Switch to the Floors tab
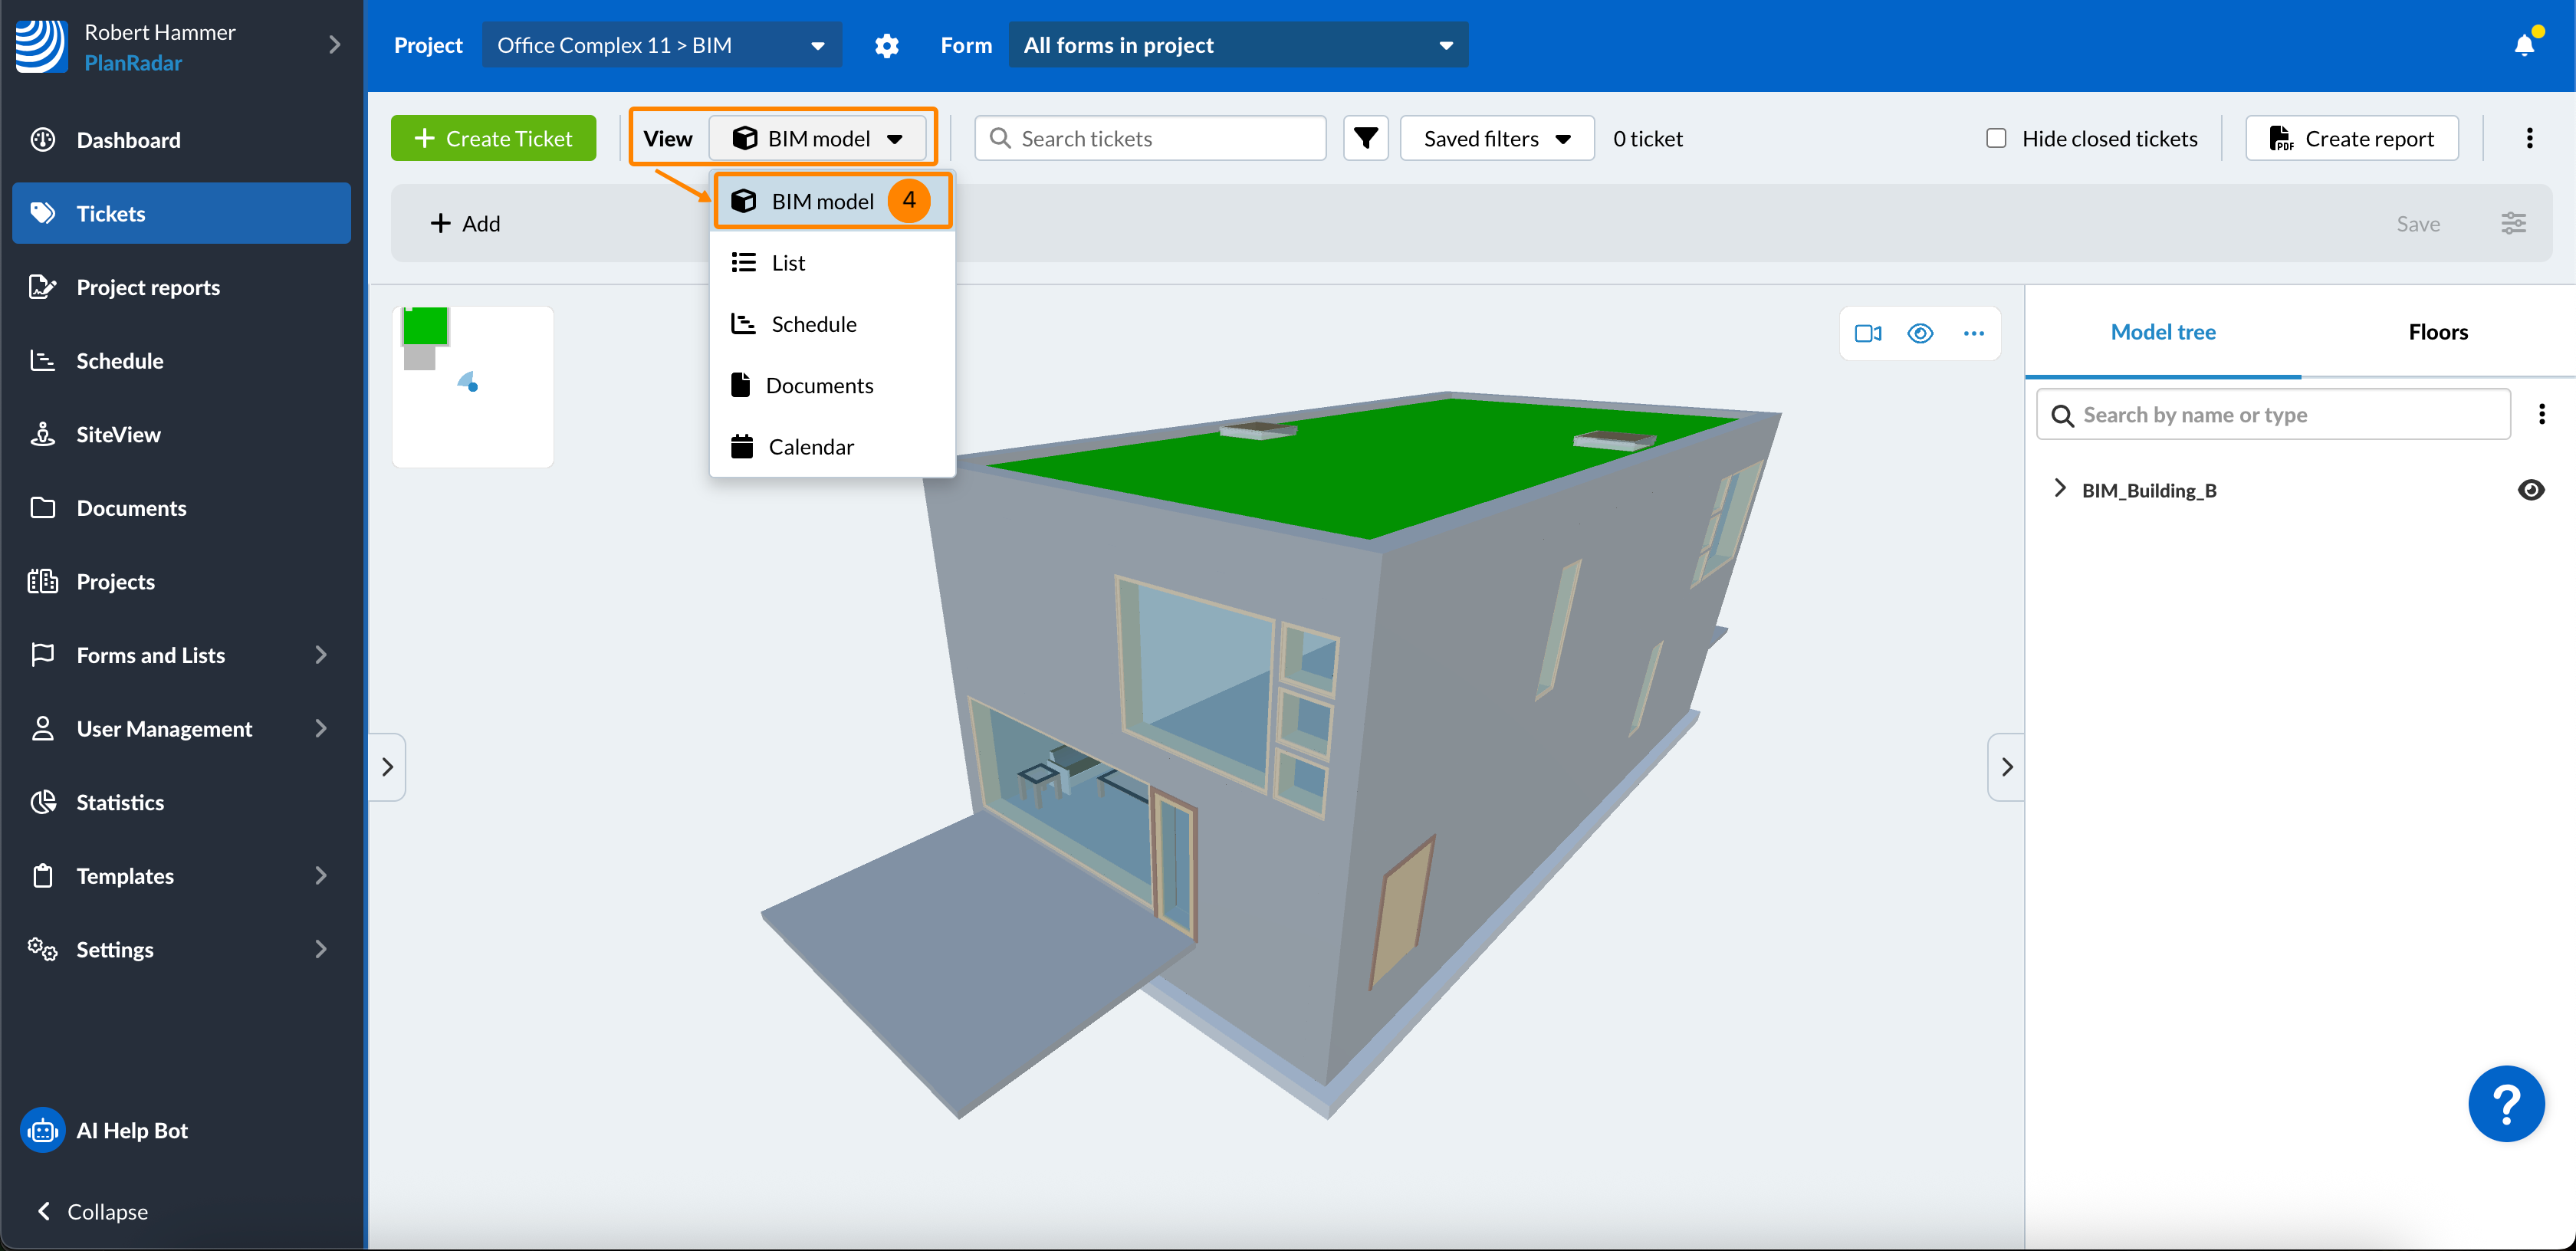Viewport: 2576px width, 1251px height. [x=2437, y=332]
